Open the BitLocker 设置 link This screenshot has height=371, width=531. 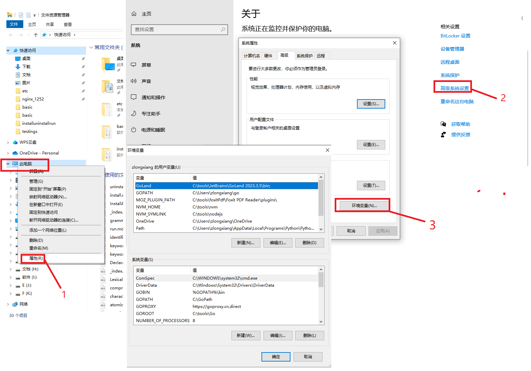455,36
